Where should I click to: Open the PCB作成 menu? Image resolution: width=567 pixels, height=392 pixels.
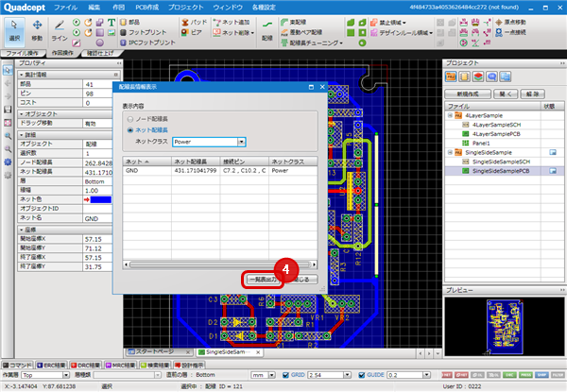(x=146, y=8)
